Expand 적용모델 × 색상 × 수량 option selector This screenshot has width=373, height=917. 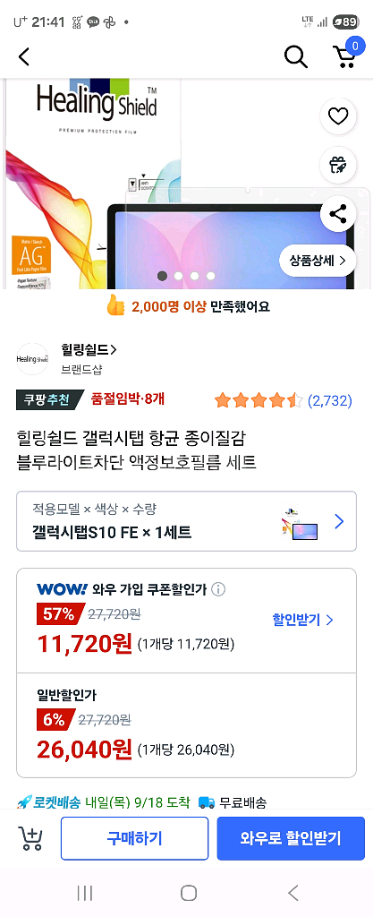click(186, 521)
